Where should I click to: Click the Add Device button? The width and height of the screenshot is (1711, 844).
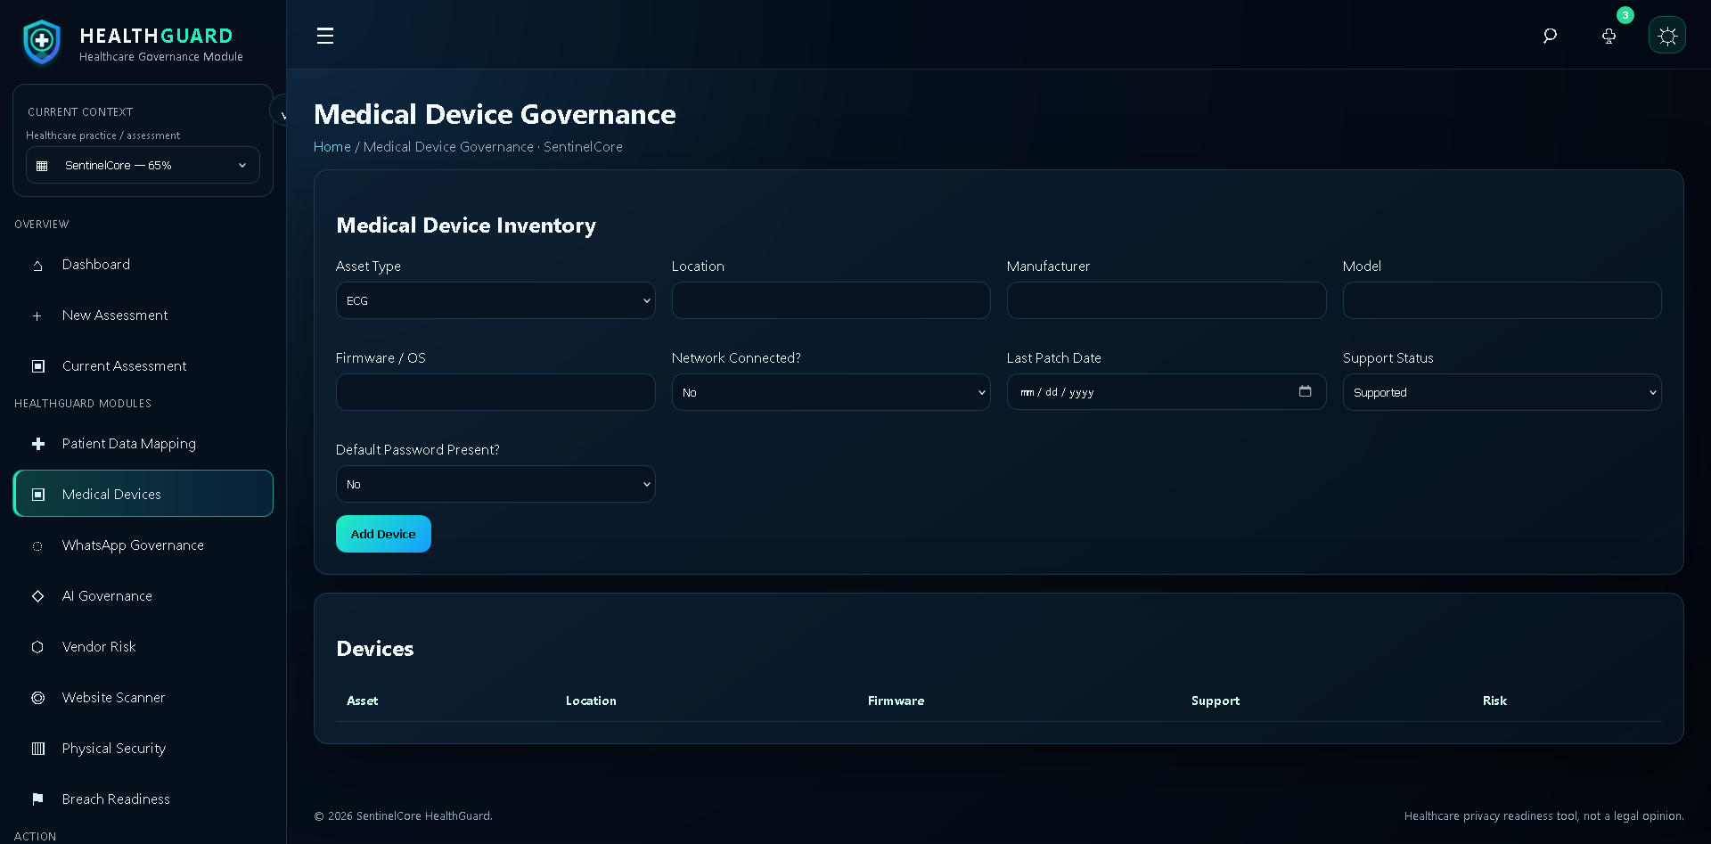click(x=383, y=534)
